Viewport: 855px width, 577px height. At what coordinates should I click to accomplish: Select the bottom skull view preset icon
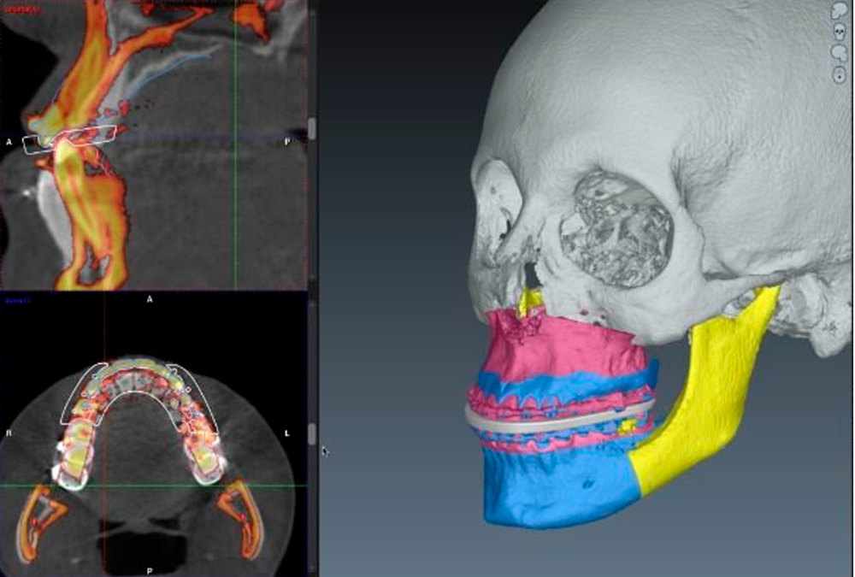pos(839,74)
